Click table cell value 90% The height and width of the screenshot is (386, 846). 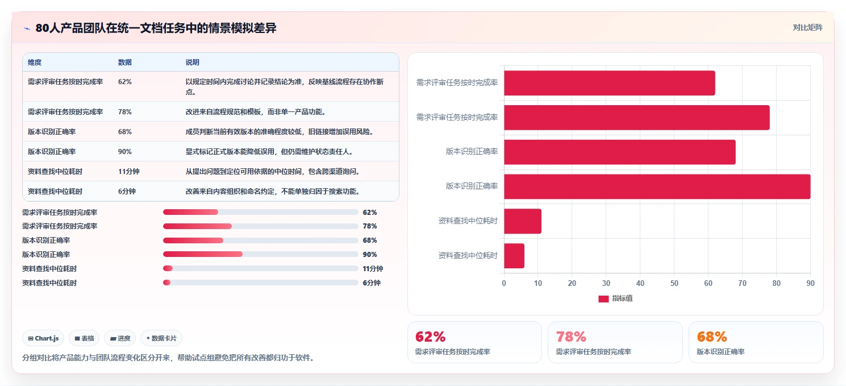pos(125,151)
